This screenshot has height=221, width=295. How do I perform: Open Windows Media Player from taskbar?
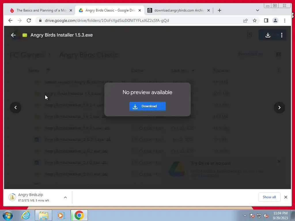coord(61,215)
